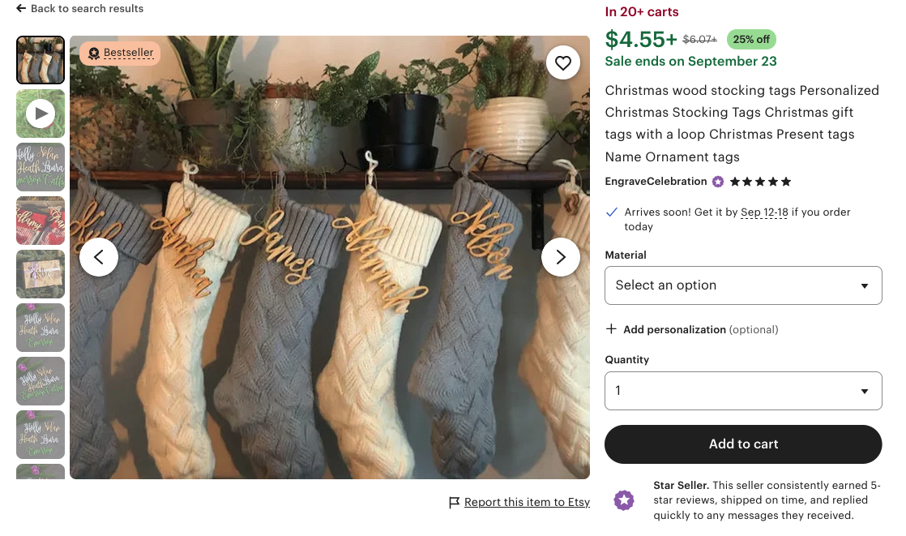
Task: Click the Star Seller purple badge icon
Action: click(624, 500)
